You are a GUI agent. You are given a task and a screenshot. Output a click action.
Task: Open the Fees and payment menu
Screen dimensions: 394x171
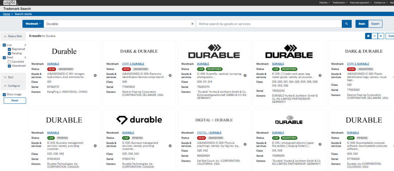(x=360, y=3)
